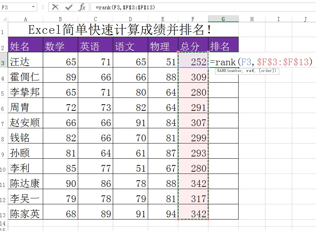Click total score 309 for 霍倜仁
The height and width of the screenshot is (231, 316).
click(x=193, y=75)
